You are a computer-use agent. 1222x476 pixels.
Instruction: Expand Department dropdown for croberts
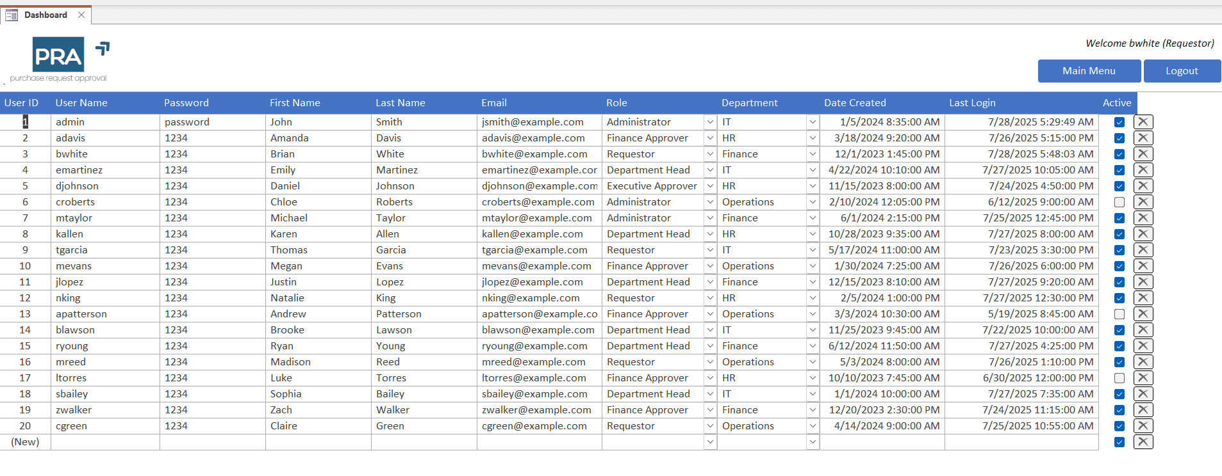pyautogui.click(x=813, y=202)
